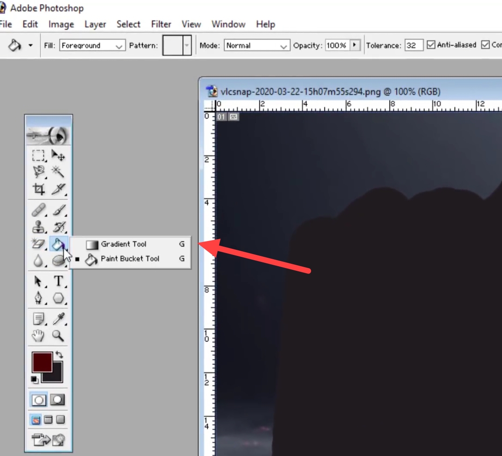502x456 pixels.
Task: Select the Clone Stamp tool
Action: point(39,227)
